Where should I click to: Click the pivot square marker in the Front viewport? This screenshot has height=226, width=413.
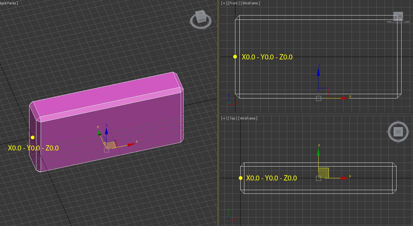(318, 98)
